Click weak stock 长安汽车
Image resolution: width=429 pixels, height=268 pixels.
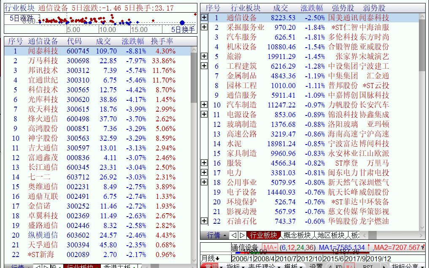point(374,105)
